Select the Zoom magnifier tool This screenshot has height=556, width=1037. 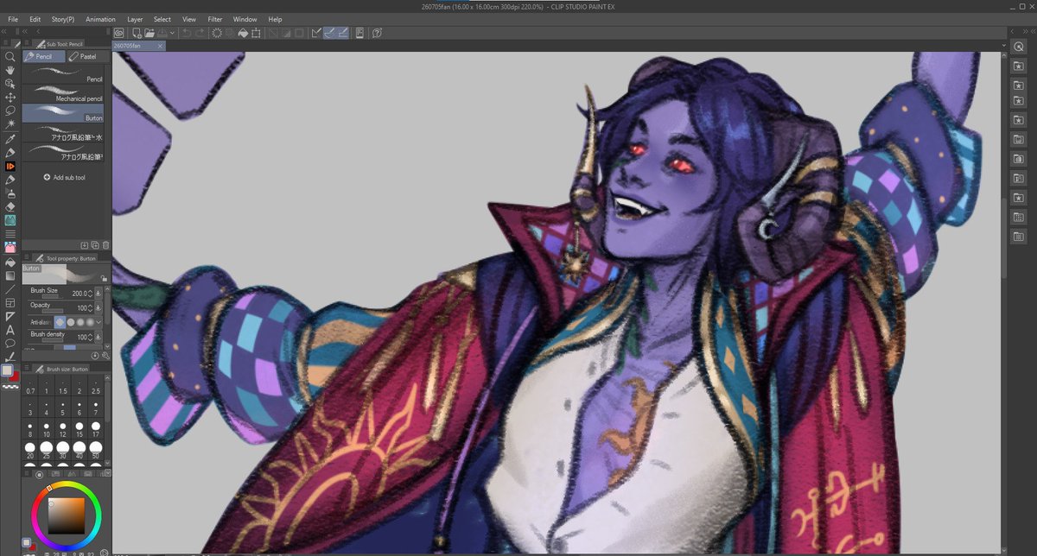10,56
